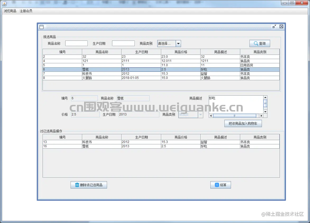Click 编号 header in top product table
This screenshot has height=223, width=310.
(x=62, y=52)
